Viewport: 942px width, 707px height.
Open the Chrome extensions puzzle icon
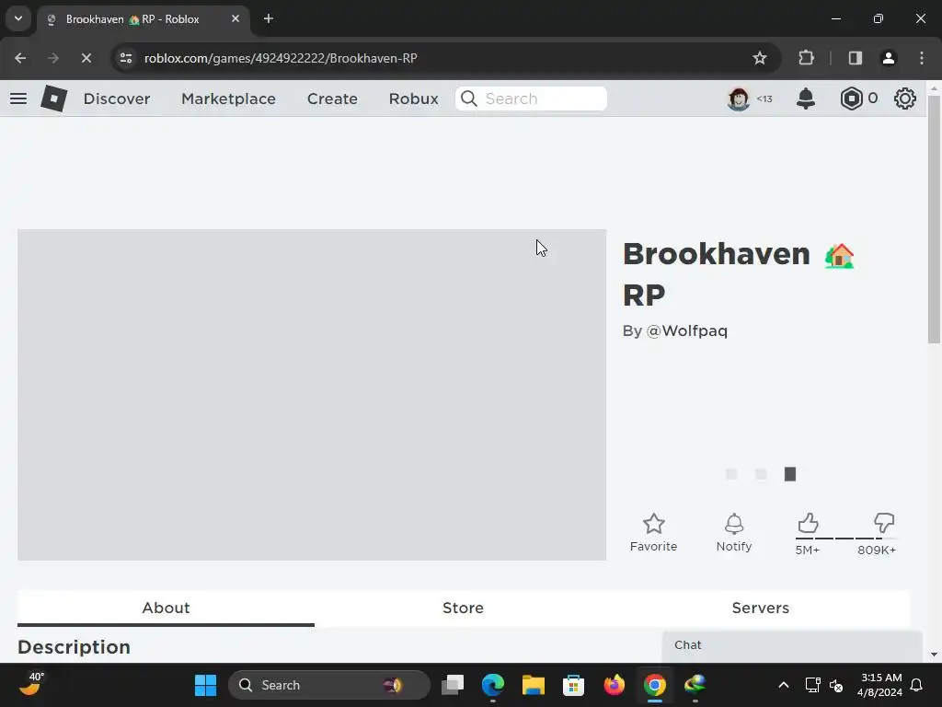(806, 58)
